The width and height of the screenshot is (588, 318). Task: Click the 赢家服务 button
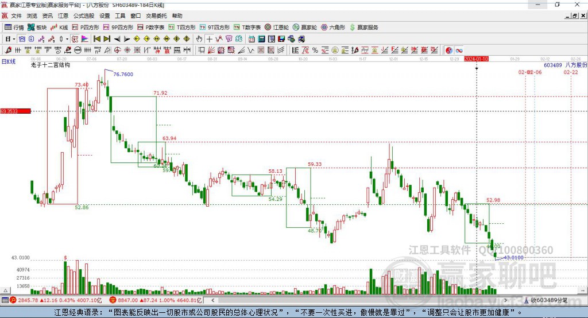click(363, 28)
